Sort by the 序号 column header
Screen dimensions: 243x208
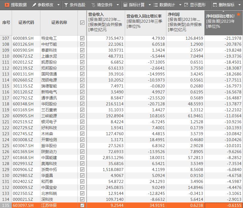click(x=6, y=23)
